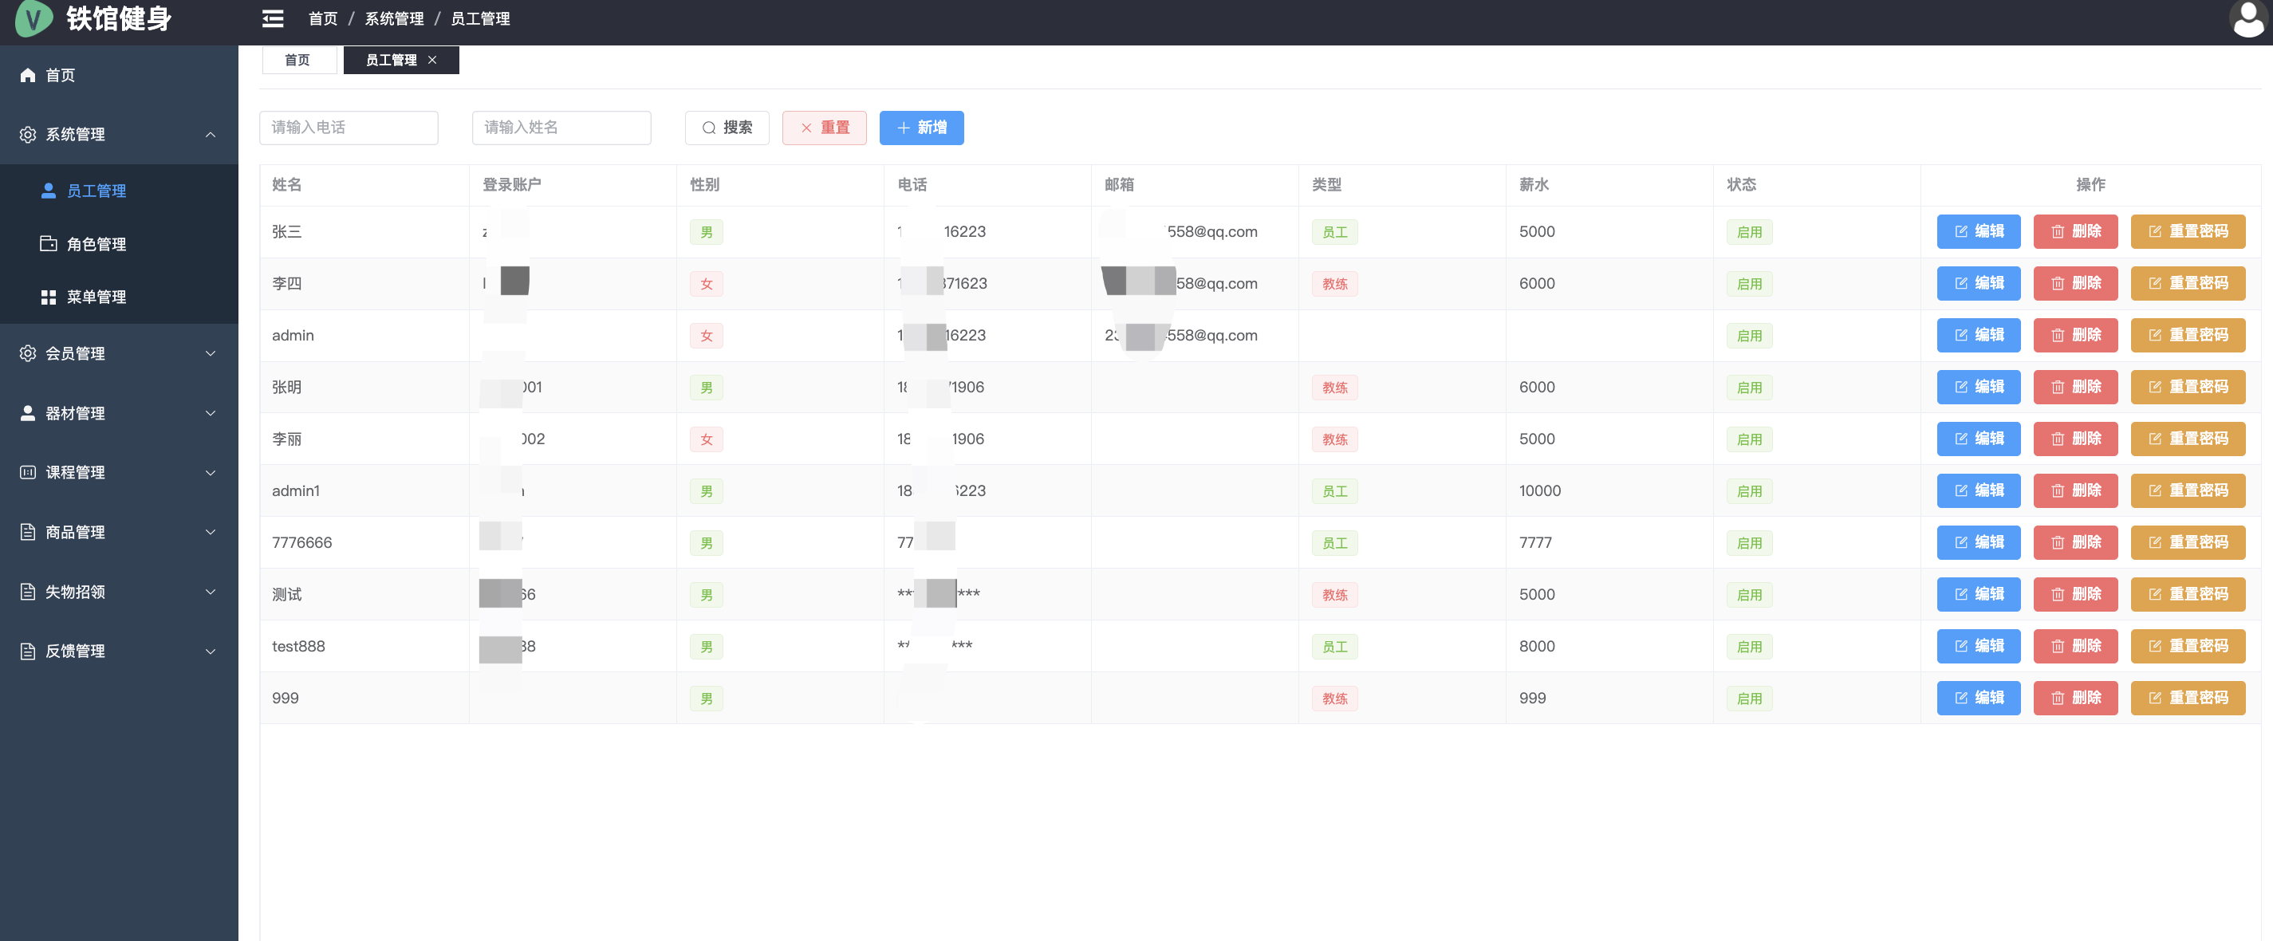2273x941 pixels.
Task: Open 菜单管理 grid icon in sidebar
Action: pyautogui.click(x=49, y=297)
